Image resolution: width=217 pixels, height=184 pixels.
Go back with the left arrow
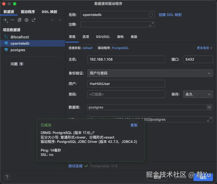[53, 20]
